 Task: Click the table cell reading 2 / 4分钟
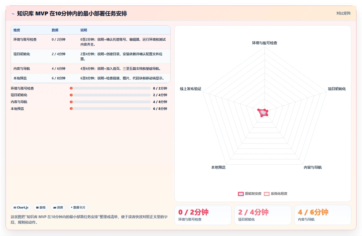click(x=59, y=54)
